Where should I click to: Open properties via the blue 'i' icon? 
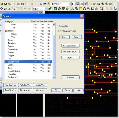(41, 4)
